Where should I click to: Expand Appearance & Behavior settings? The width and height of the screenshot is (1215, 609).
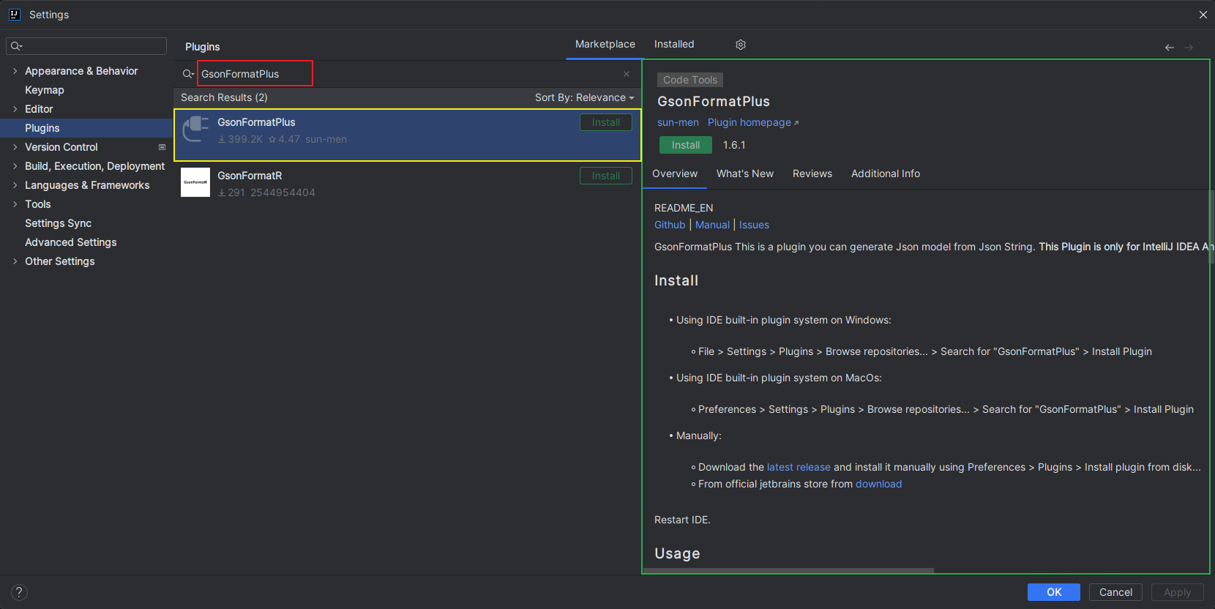pos(15,71)
